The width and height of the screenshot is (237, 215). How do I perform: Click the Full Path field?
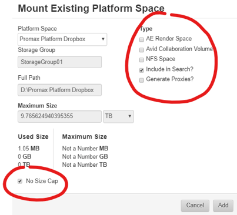tap(59, 90)
